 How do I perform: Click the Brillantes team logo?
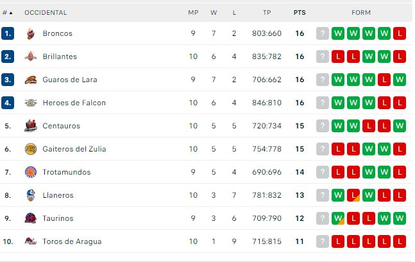coord(31,57)
